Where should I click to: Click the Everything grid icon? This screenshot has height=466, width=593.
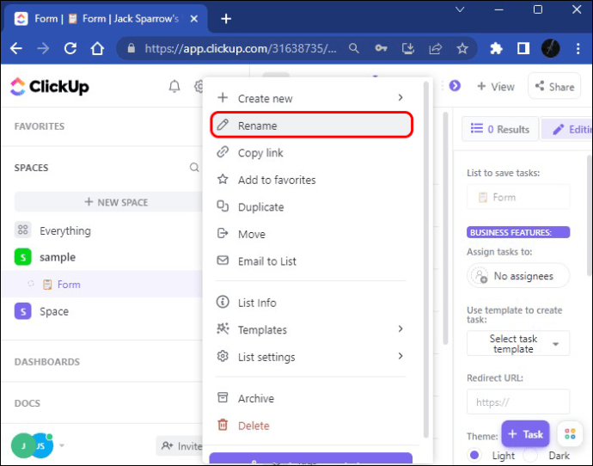[x=22, y=230]
